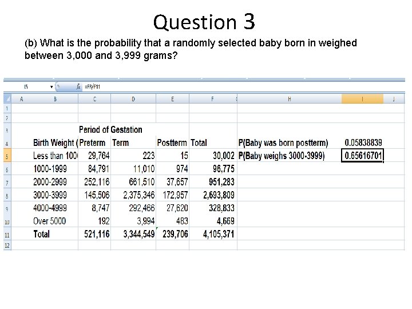
Task: Click the cell containing 0.05838839
Action: pos(363,142)
